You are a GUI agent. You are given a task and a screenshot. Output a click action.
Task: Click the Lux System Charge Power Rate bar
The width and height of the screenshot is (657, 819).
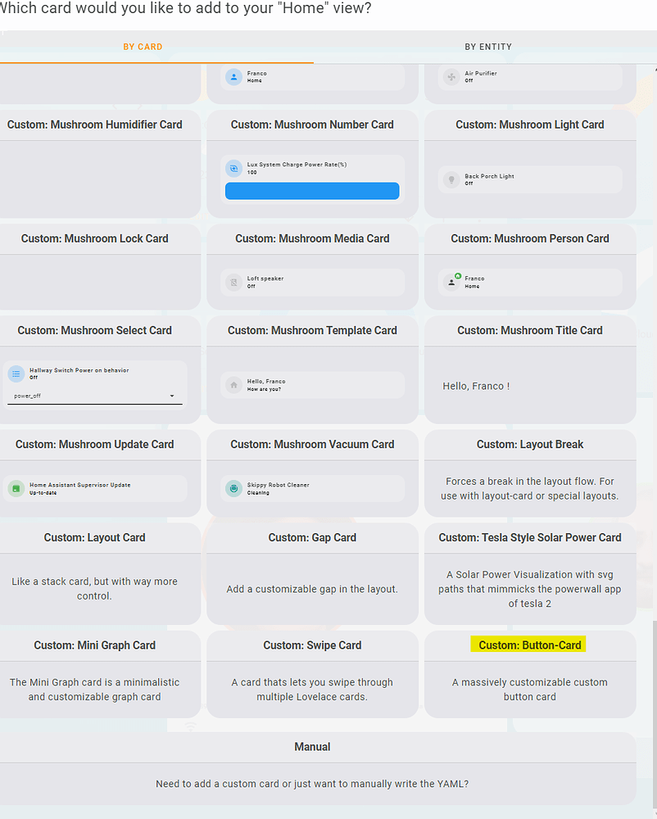click(x=312, y=190)
